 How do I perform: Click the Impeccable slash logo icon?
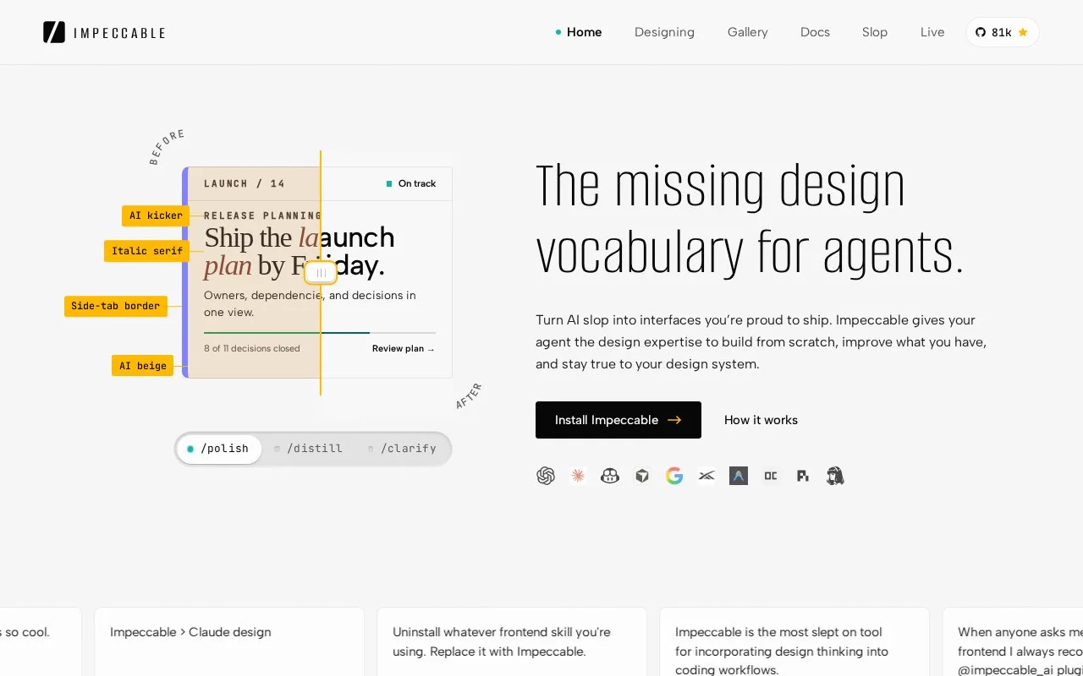pyautogui.click(x=54, y=32)
